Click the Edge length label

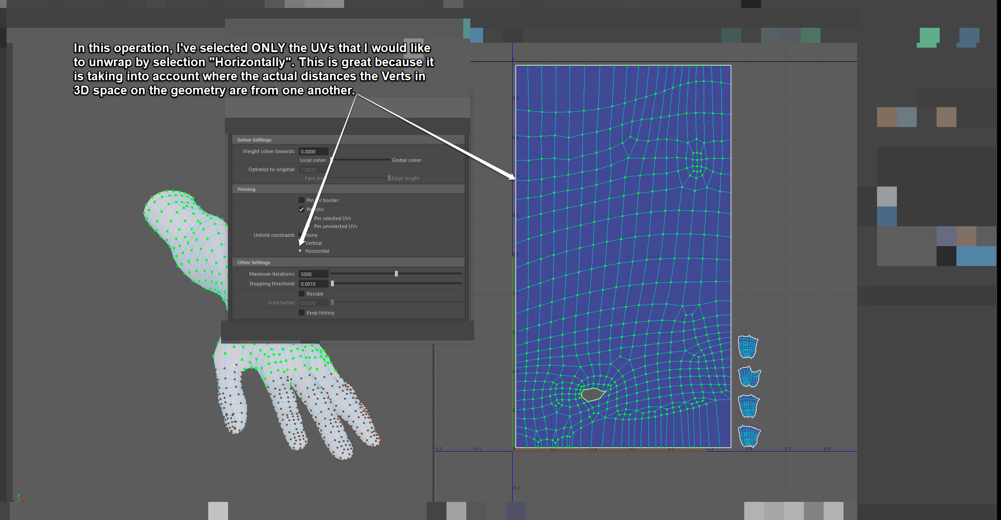click(405, 178)
